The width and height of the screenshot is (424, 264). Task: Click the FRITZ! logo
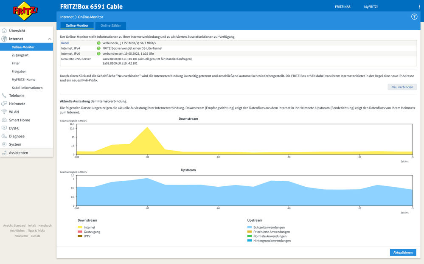click(25, 11)
